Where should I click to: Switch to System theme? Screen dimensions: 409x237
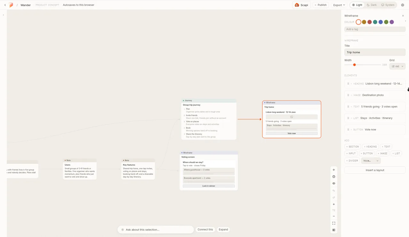388,5
